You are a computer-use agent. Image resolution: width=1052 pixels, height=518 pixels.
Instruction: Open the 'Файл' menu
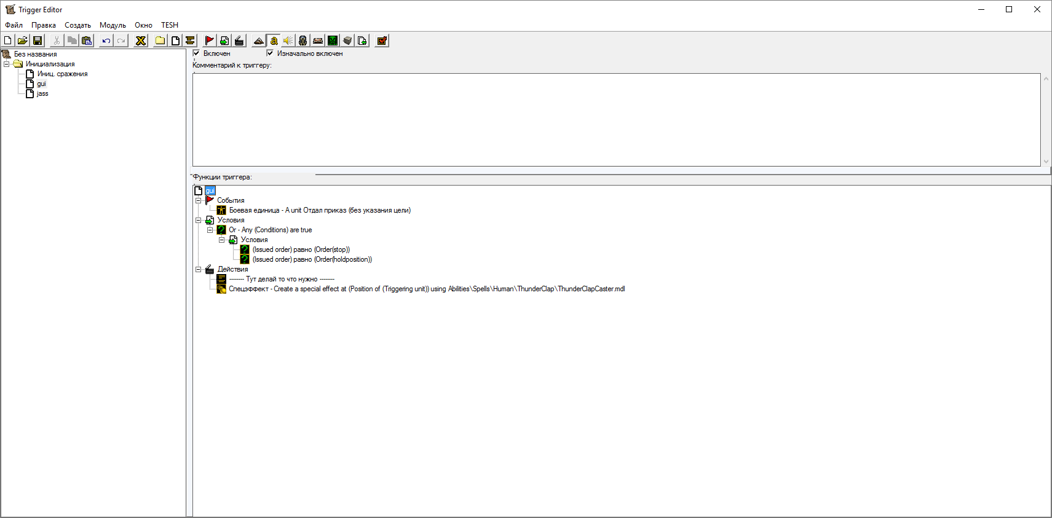coord(14,25)
